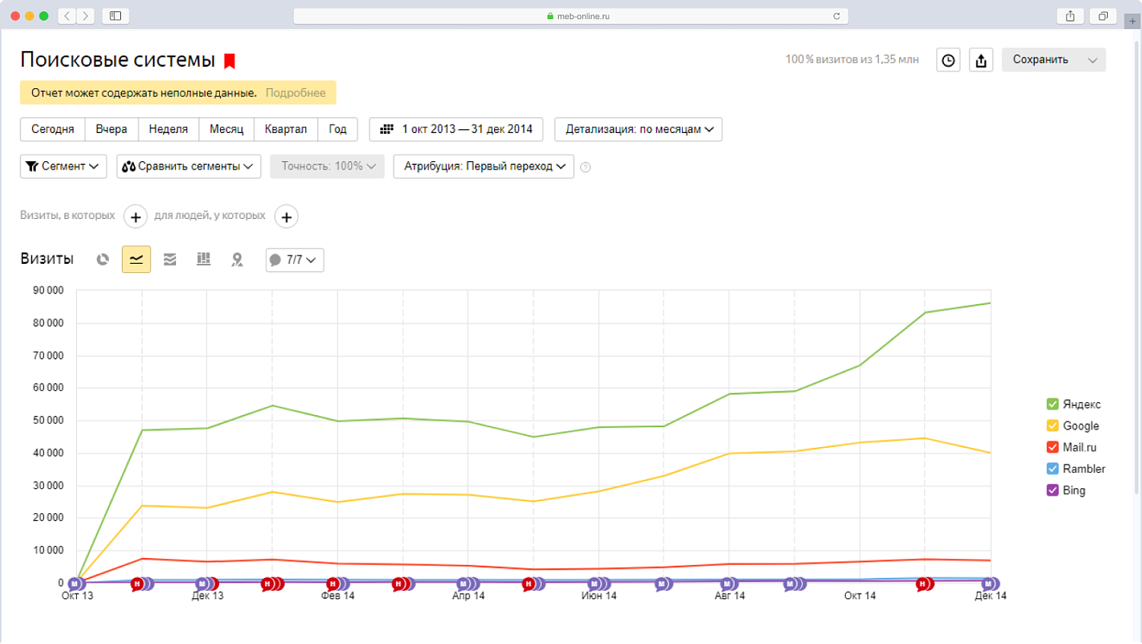
Task: Click the export/share report icon
Action: (x=981, y=59)
